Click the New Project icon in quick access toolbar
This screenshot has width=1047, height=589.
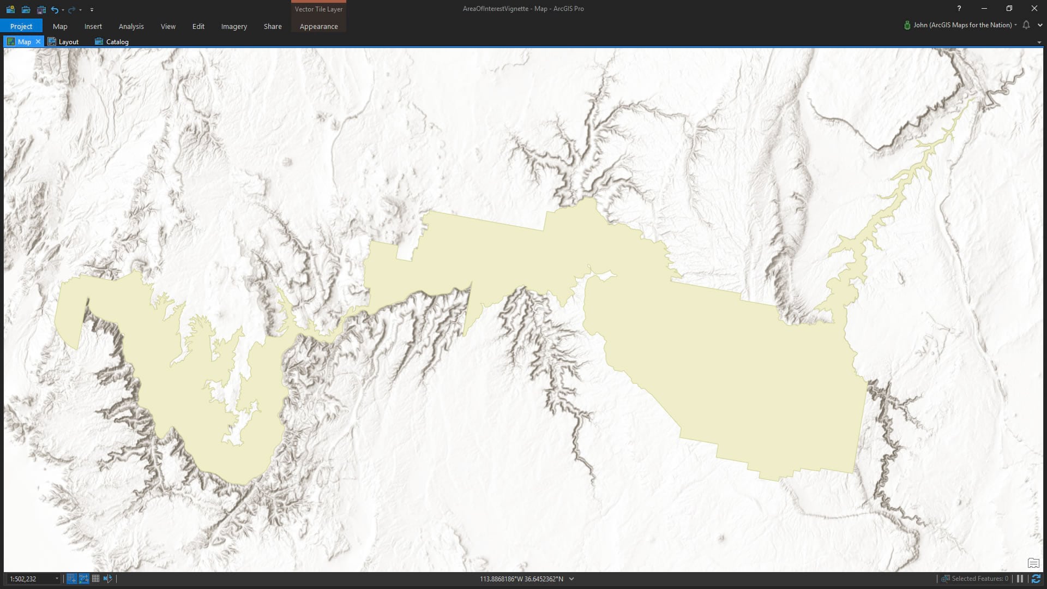10,9
